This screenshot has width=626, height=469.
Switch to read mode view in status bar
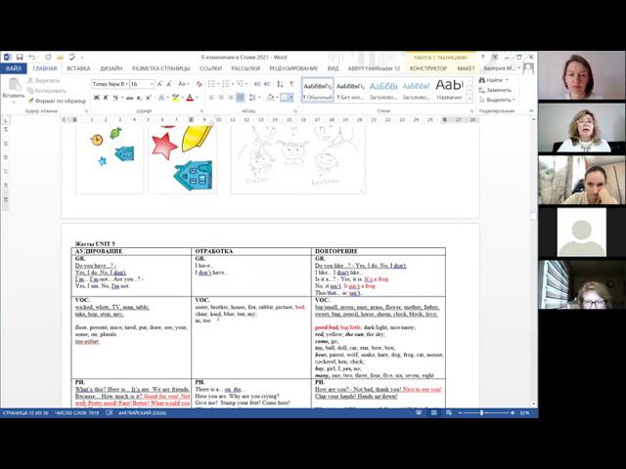coord(419,412)
